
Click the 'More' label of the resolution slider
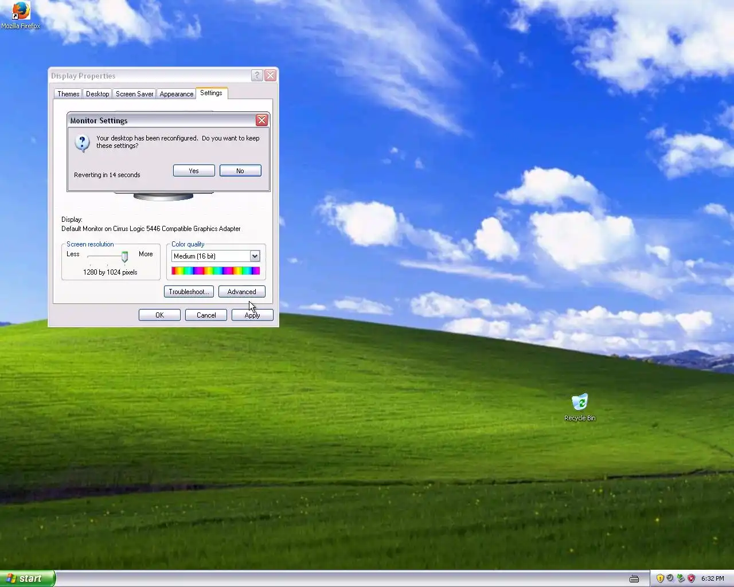(146, 254)
